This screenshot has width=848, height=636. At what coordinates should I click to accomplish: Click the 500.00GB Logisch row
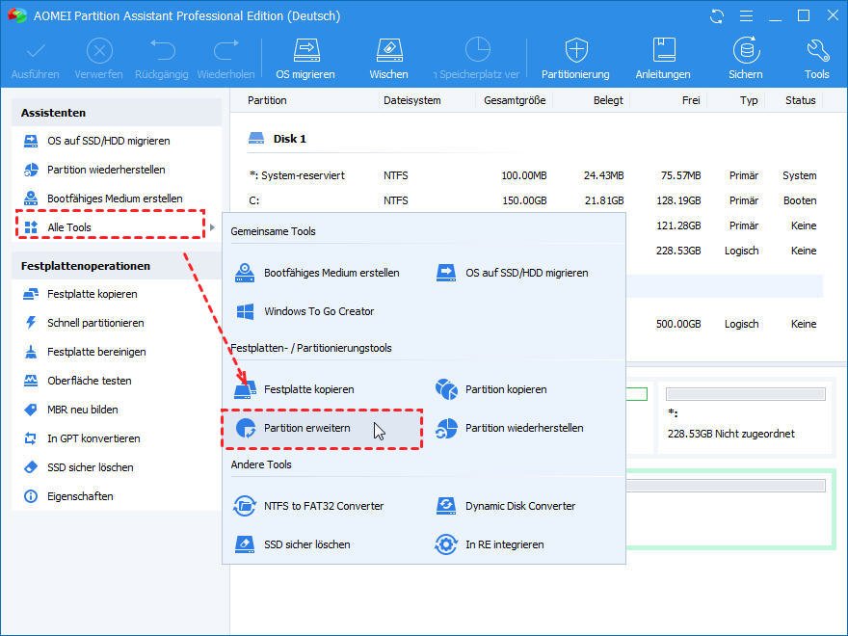tap(725, 324)
